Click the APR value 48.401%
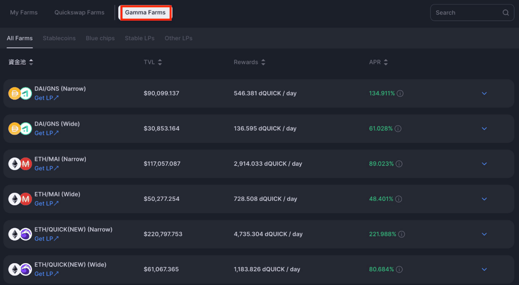Image resolution: width=519 pixels, height=285 pixels. click(x=381, y=199)
